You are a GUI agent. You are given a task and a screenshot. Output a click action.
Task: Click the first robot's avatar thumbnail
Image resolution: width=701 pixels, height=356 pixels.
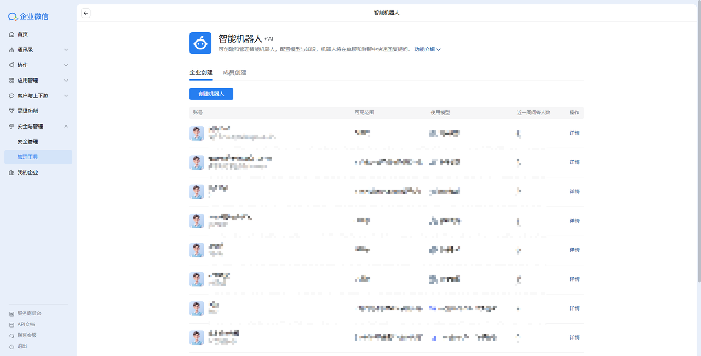[x=197, y=133]
